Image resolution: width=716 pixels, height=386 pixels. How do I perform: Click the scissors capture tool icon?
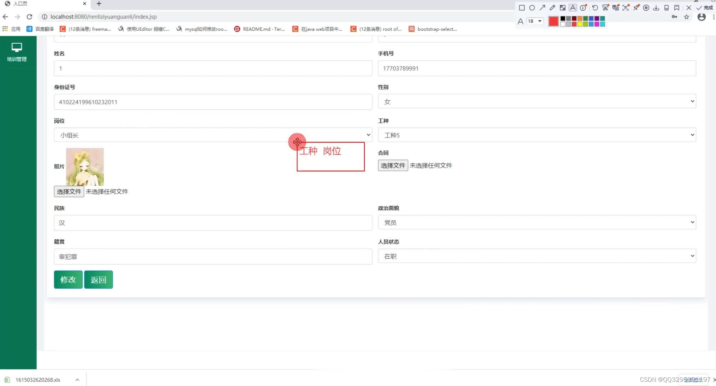605,8
